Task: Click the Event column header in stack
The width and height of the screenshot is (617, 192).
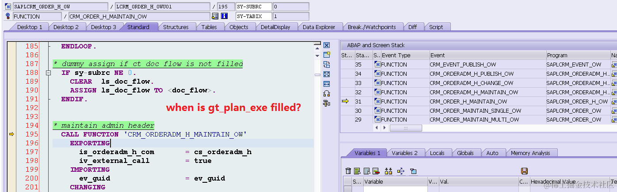Action: pos(487,55)
